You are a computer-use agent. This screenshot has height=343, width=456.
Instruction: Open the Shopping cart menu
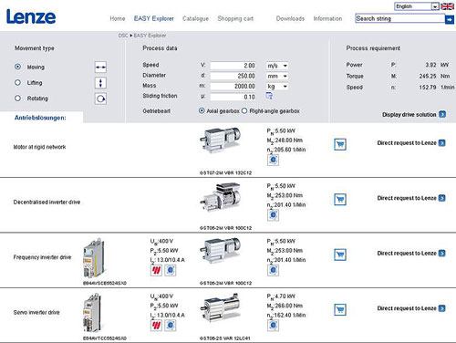click(235, 19)
